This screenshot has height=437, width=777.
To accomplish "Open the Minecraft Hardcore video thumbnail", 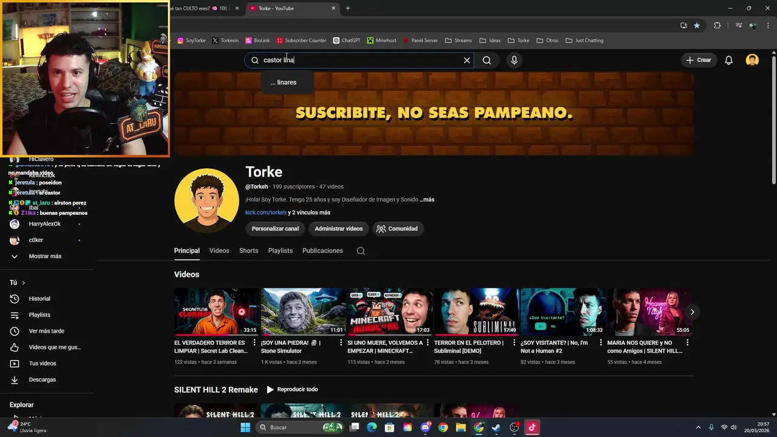I will pos(390,311).
